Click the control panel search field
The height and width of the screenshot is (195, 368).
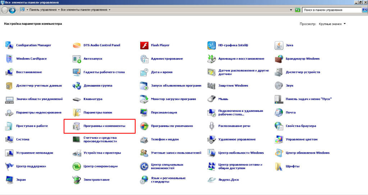(x=332, y=10)
